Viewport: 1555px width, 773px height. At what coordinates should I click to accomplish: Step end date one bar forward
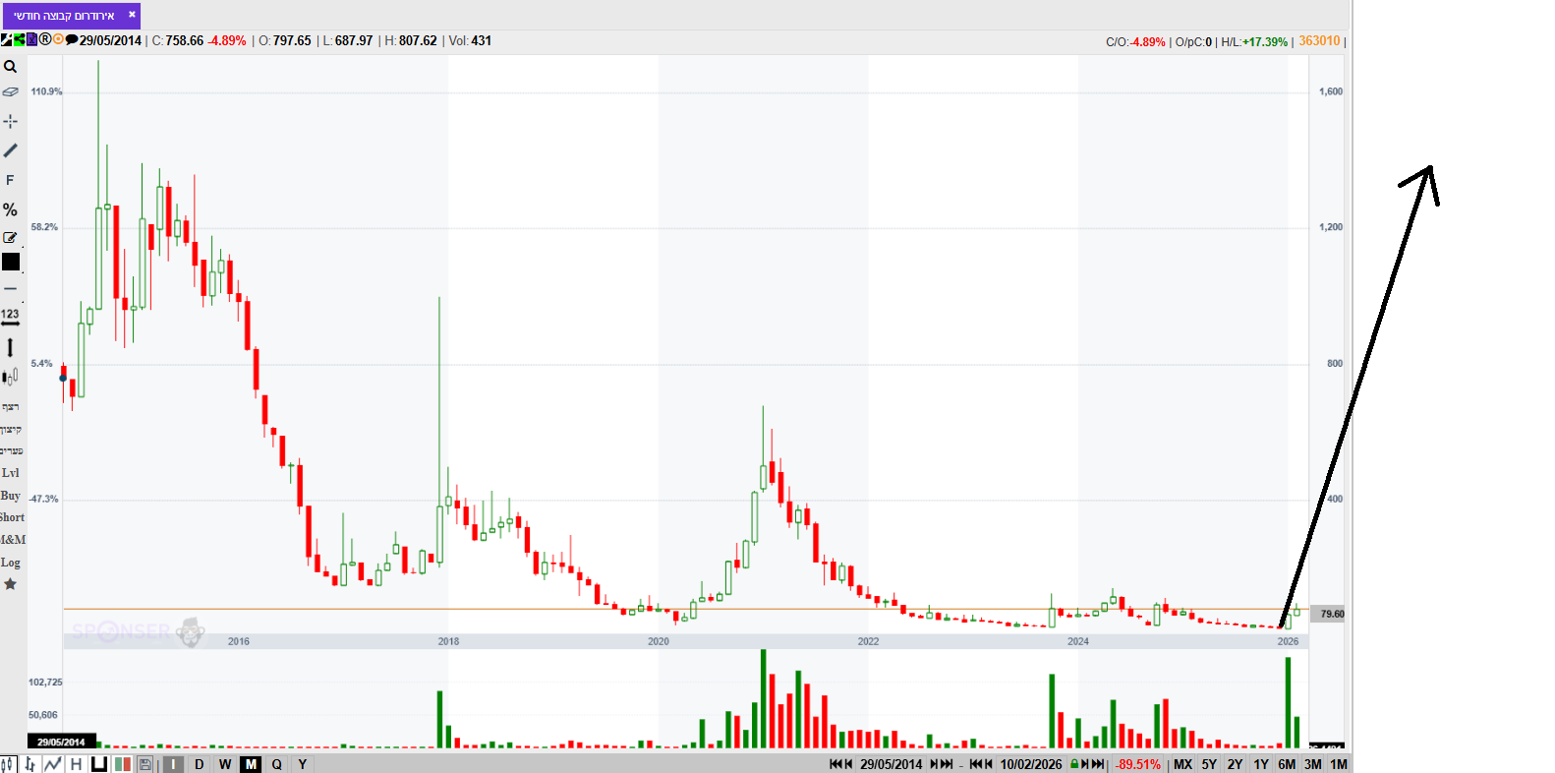coord(1085,764)
